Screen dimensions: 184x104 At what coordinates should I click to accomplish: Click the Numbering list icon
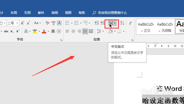pos(77,23)
